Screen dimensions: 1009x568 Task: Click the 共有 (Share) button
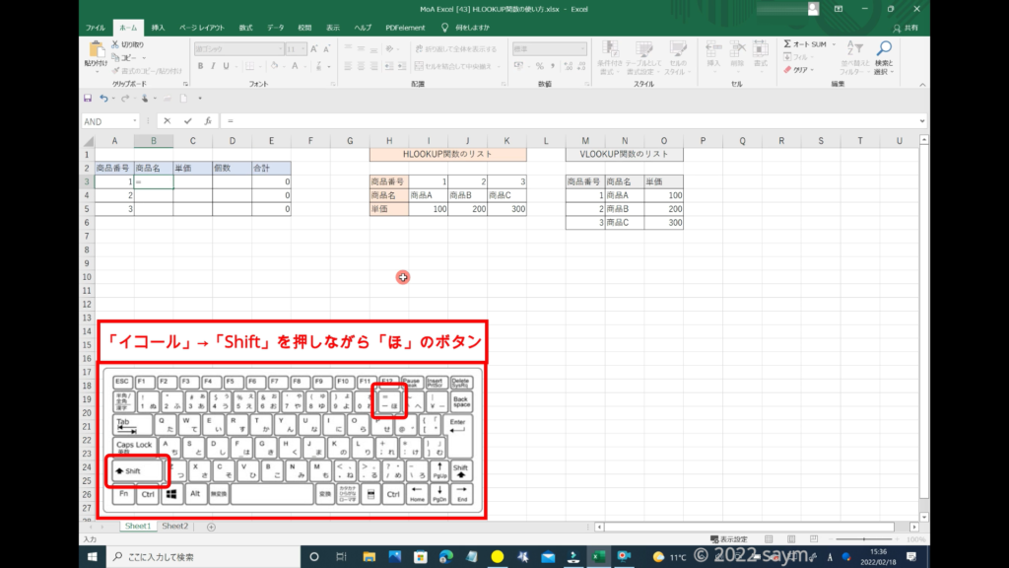[x=911, y=28]
